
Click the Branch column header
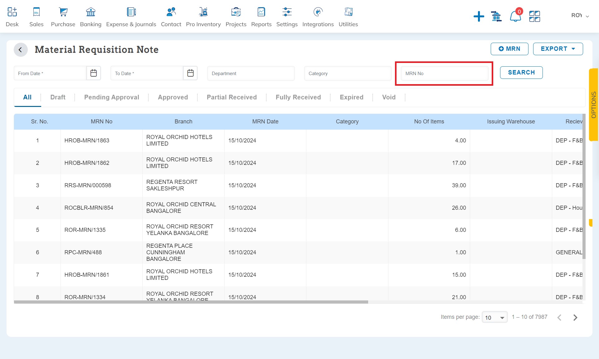pyautogui.click(x=183, y=122)
